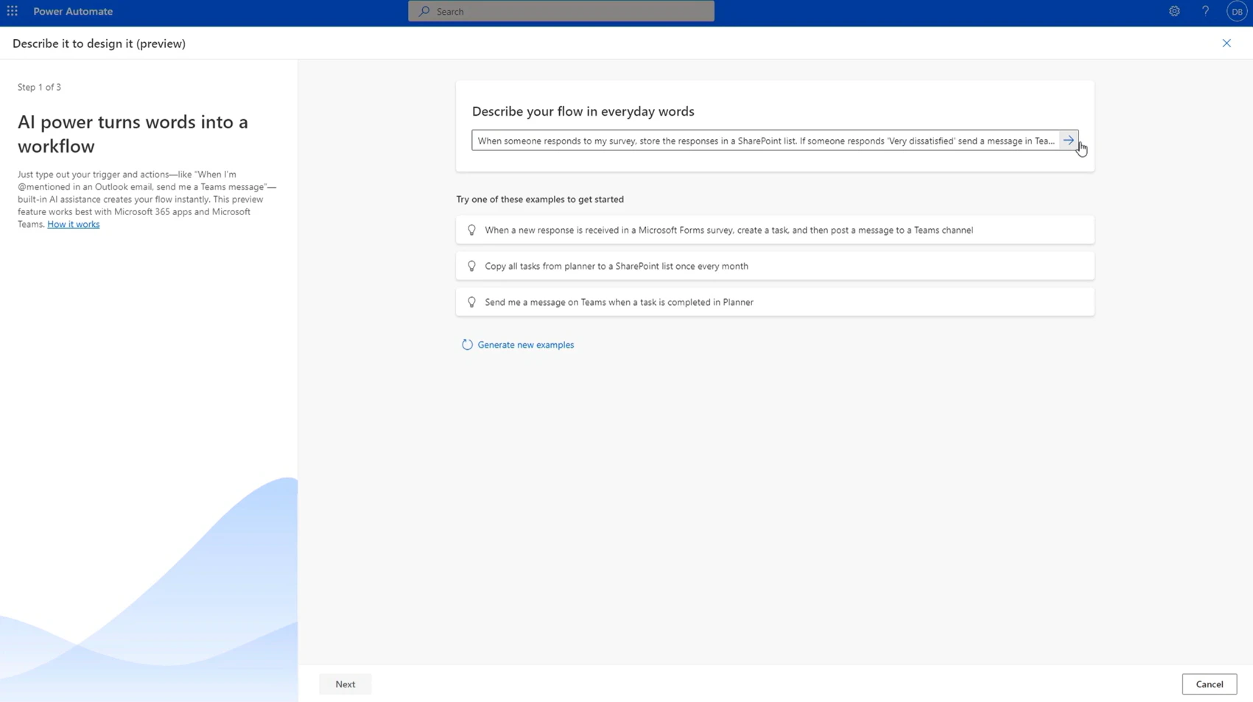Open the Help question mark icon

tap(1205, 11)
